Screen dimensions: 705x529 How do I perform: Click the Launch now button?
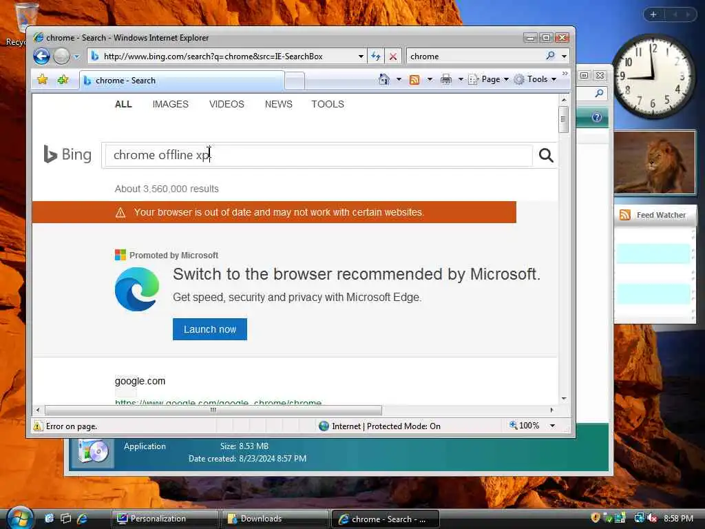click(209, 329)
